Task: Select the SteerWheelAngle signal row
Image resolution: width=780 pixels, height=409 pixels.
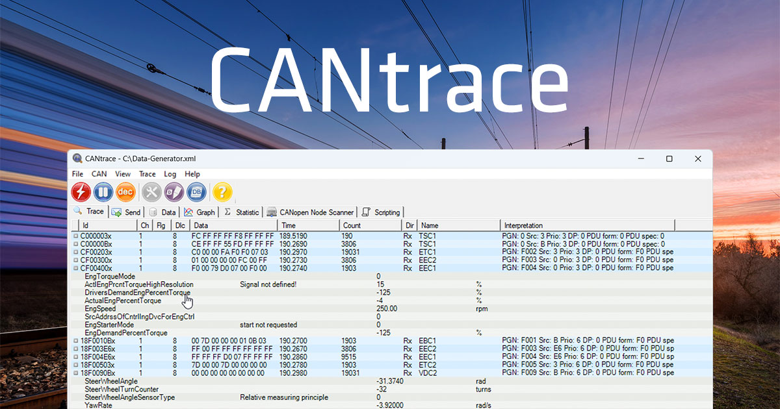Action: pyautogui.click(x=111, y=381)
